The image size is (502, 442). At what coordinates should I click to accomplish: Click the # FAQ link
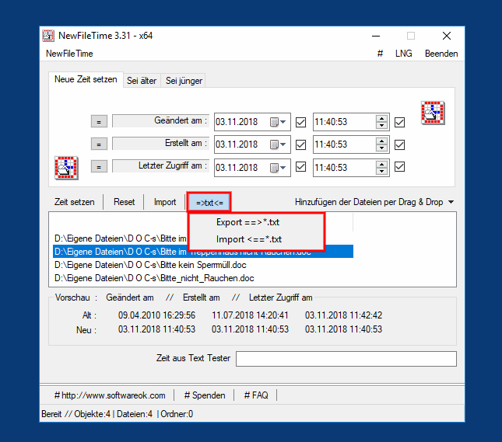[x=256, y=395]
